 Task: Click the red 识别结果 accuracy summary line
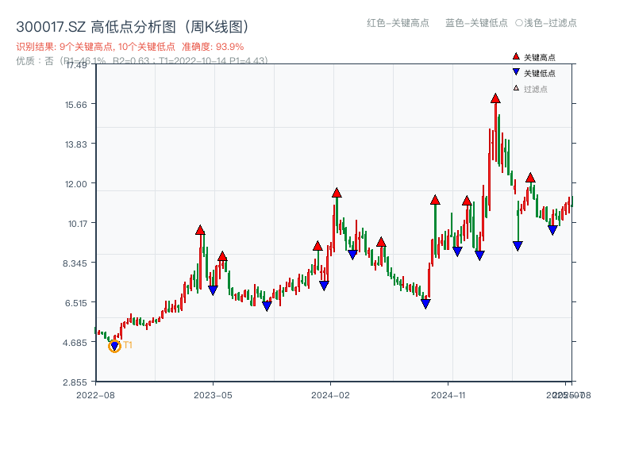pos(130,47)
